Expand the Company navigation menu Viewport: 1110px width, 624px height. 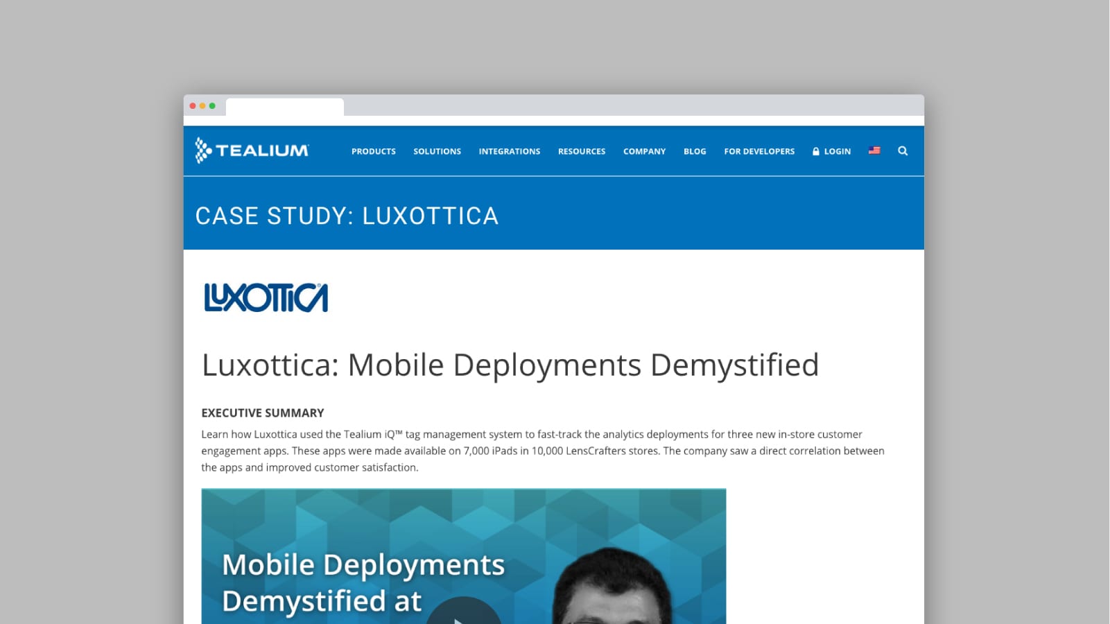[x=644, y=151]
